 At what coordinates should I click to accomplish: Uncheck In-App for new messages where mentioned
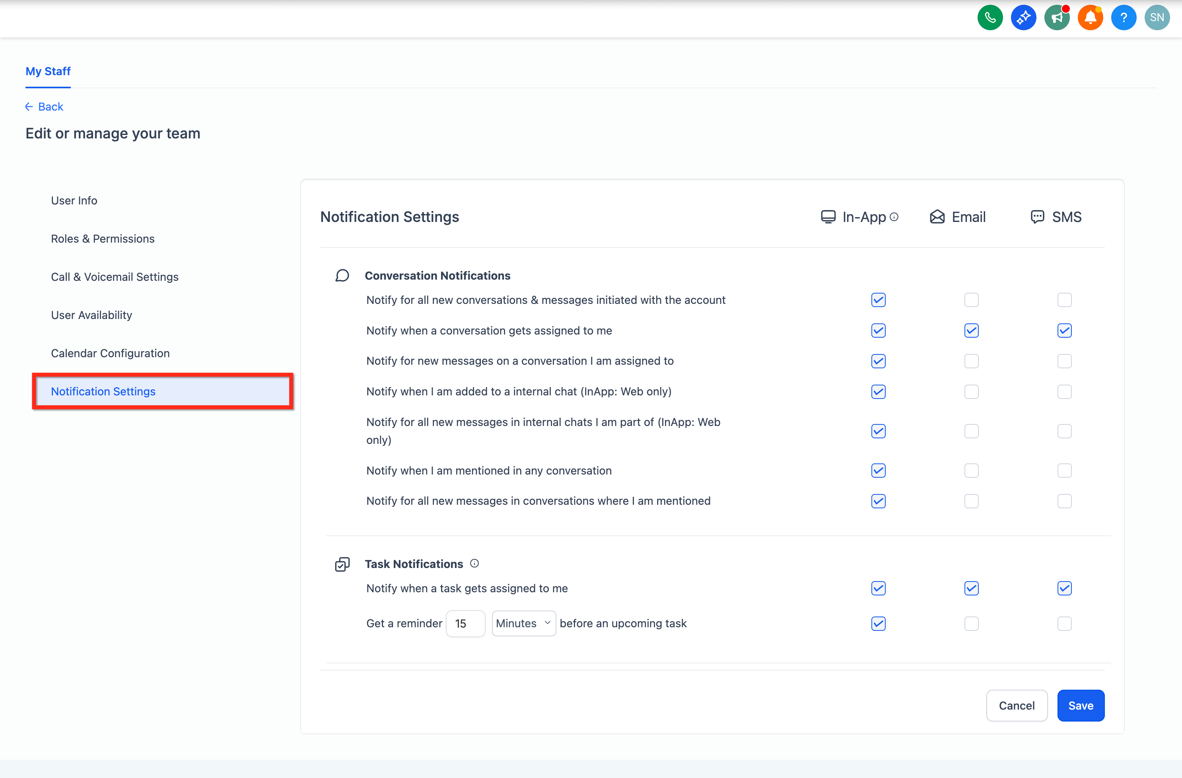tap(878, 501)
